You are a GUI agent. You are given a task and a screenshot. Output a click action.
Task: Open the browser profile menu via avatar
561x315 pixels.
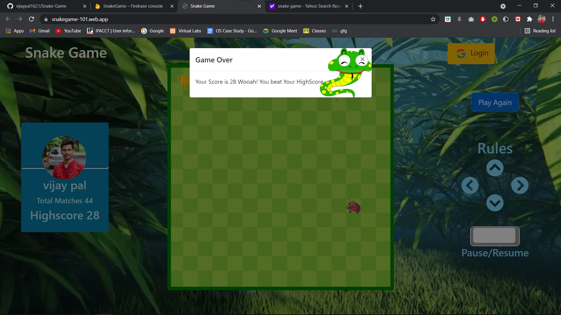[x=542, y=19]
